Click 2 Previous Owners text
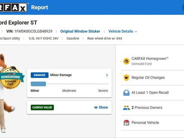Image resolution: width=184 pixels, height=138 pixels. point(147,107)
